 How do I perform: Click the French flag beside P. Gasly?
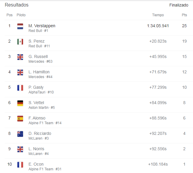[20, 88]
